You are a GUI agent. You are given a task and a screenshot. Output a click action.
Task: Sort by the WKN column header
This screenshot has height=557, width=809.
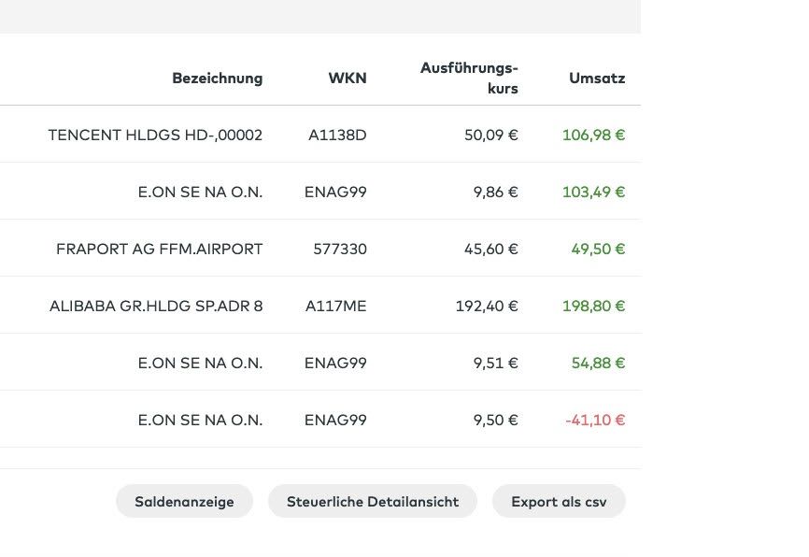348,79
